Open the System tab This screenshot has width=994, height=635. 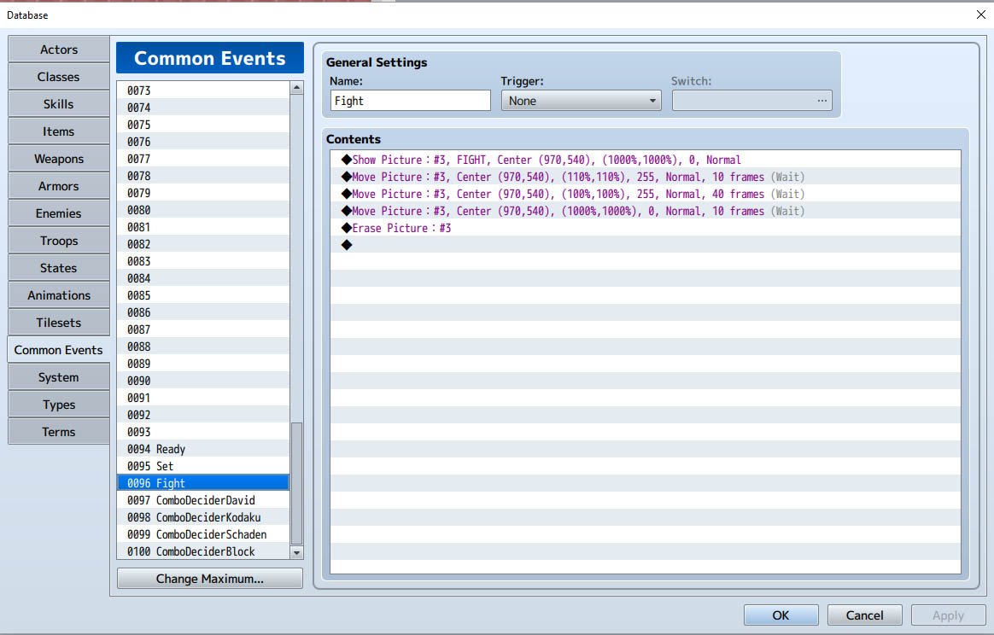[58, 377]
